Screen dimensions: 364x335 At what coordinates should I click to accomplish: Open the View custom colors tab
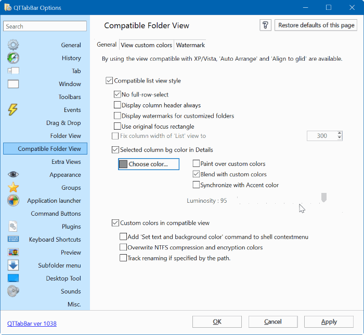pos(146,45)
